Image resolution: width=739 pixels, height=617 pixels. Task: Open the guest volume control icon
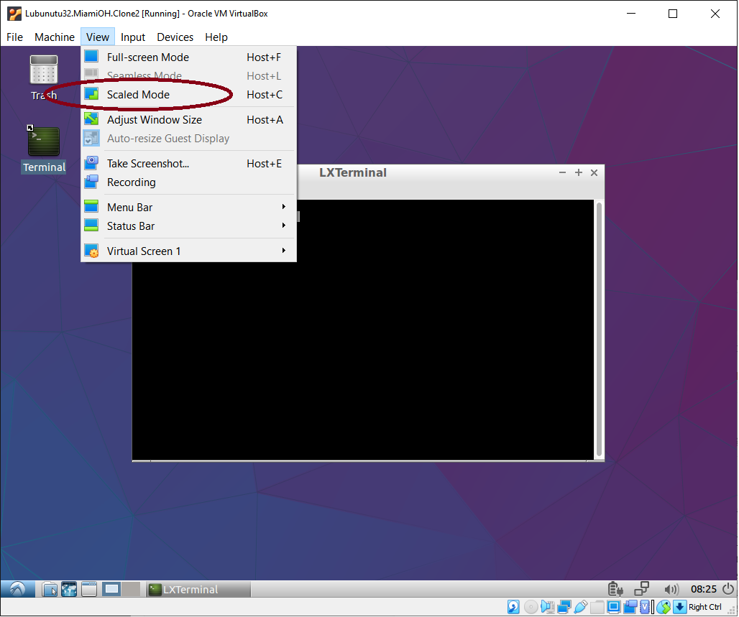coord(671,589)
